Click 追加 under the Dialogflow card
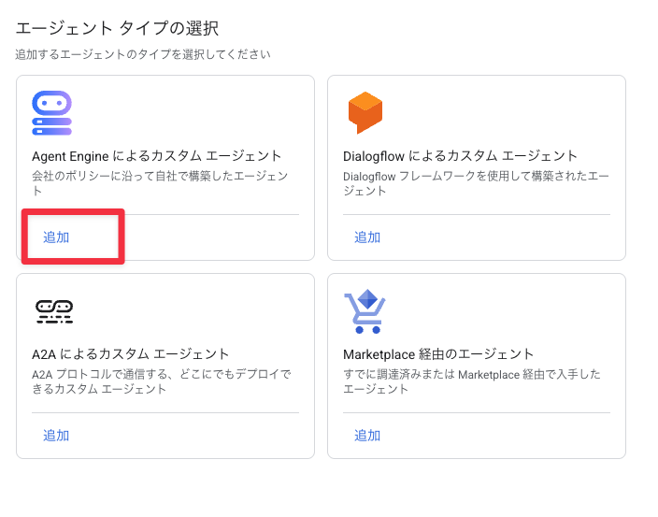Screen dimensions: 658x517 tap(367, 237)
